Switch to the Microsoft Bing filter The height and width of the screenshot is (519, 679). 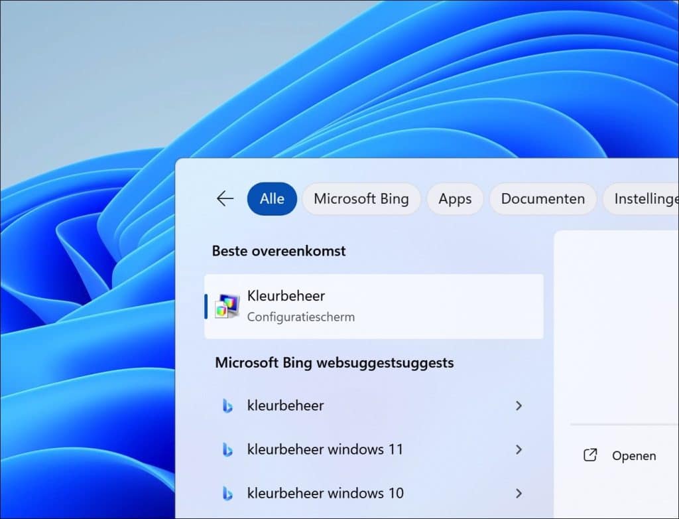pos(361,198)
